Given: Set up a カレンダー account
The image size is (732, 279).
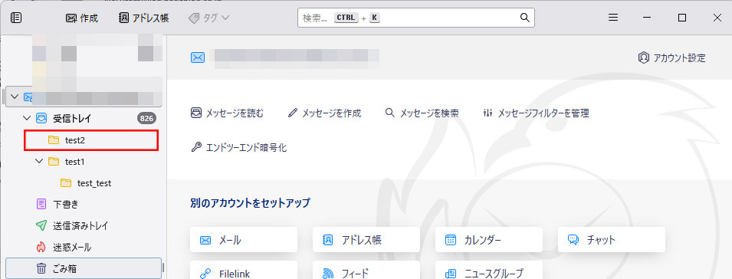Looking at the screenshot, I should click(489, 240).
